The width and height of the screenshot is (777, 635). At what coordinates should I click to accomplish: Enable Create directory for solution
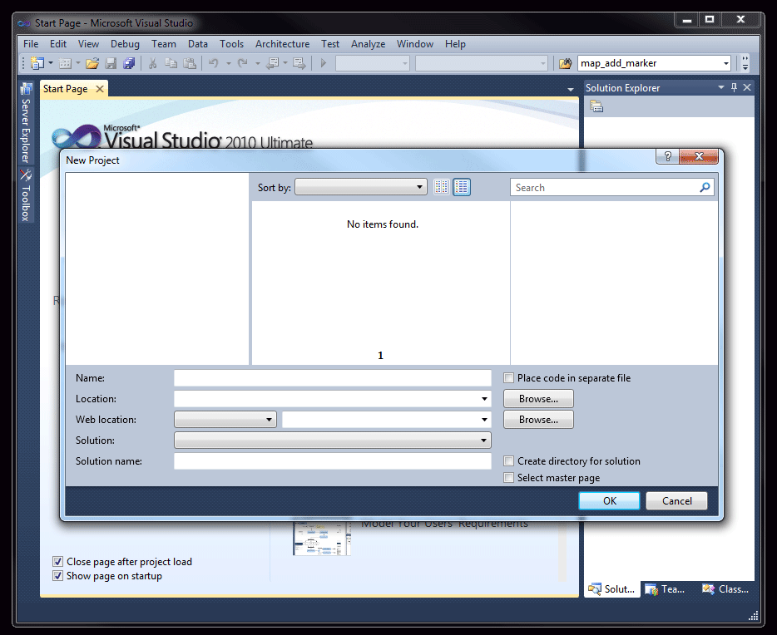tap(507, 460)
